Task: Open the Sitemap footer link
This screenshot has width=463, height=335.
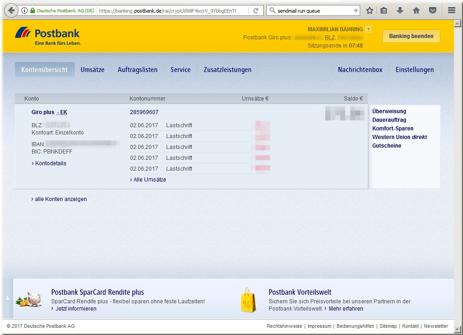Action: (388, 326)
